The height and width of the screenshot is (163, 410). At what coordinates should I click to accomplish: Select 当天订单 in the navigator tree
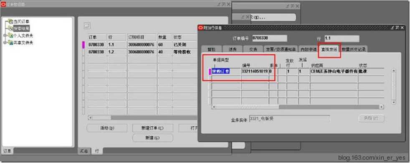click(21, 21)
